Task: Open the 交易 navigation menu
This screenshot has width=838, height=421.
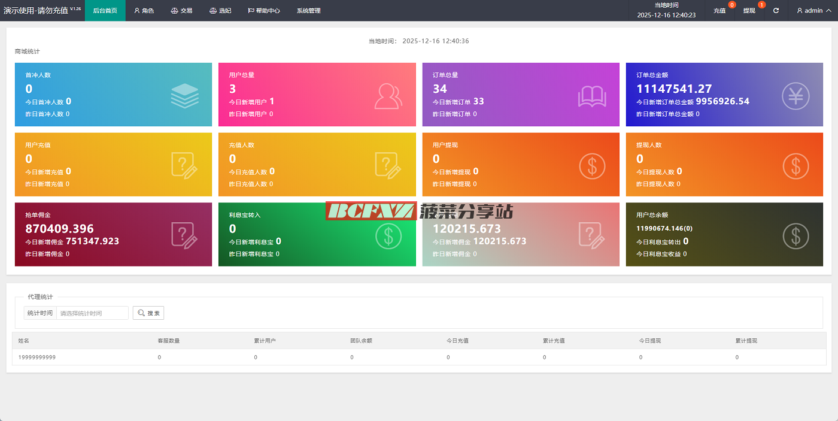Action: point(181,11)
